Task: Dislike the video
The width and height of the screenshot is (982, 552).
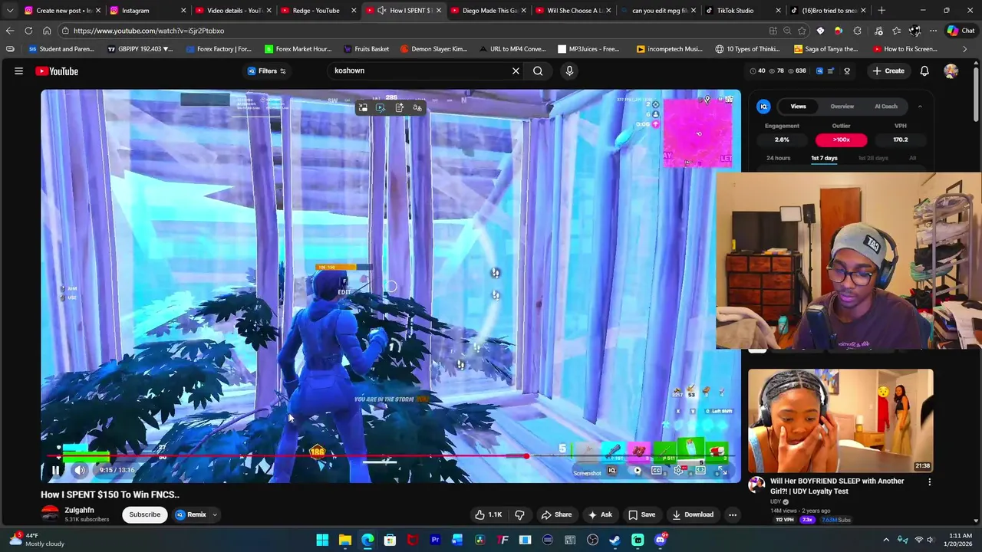Action: click(x=519, y=514)
